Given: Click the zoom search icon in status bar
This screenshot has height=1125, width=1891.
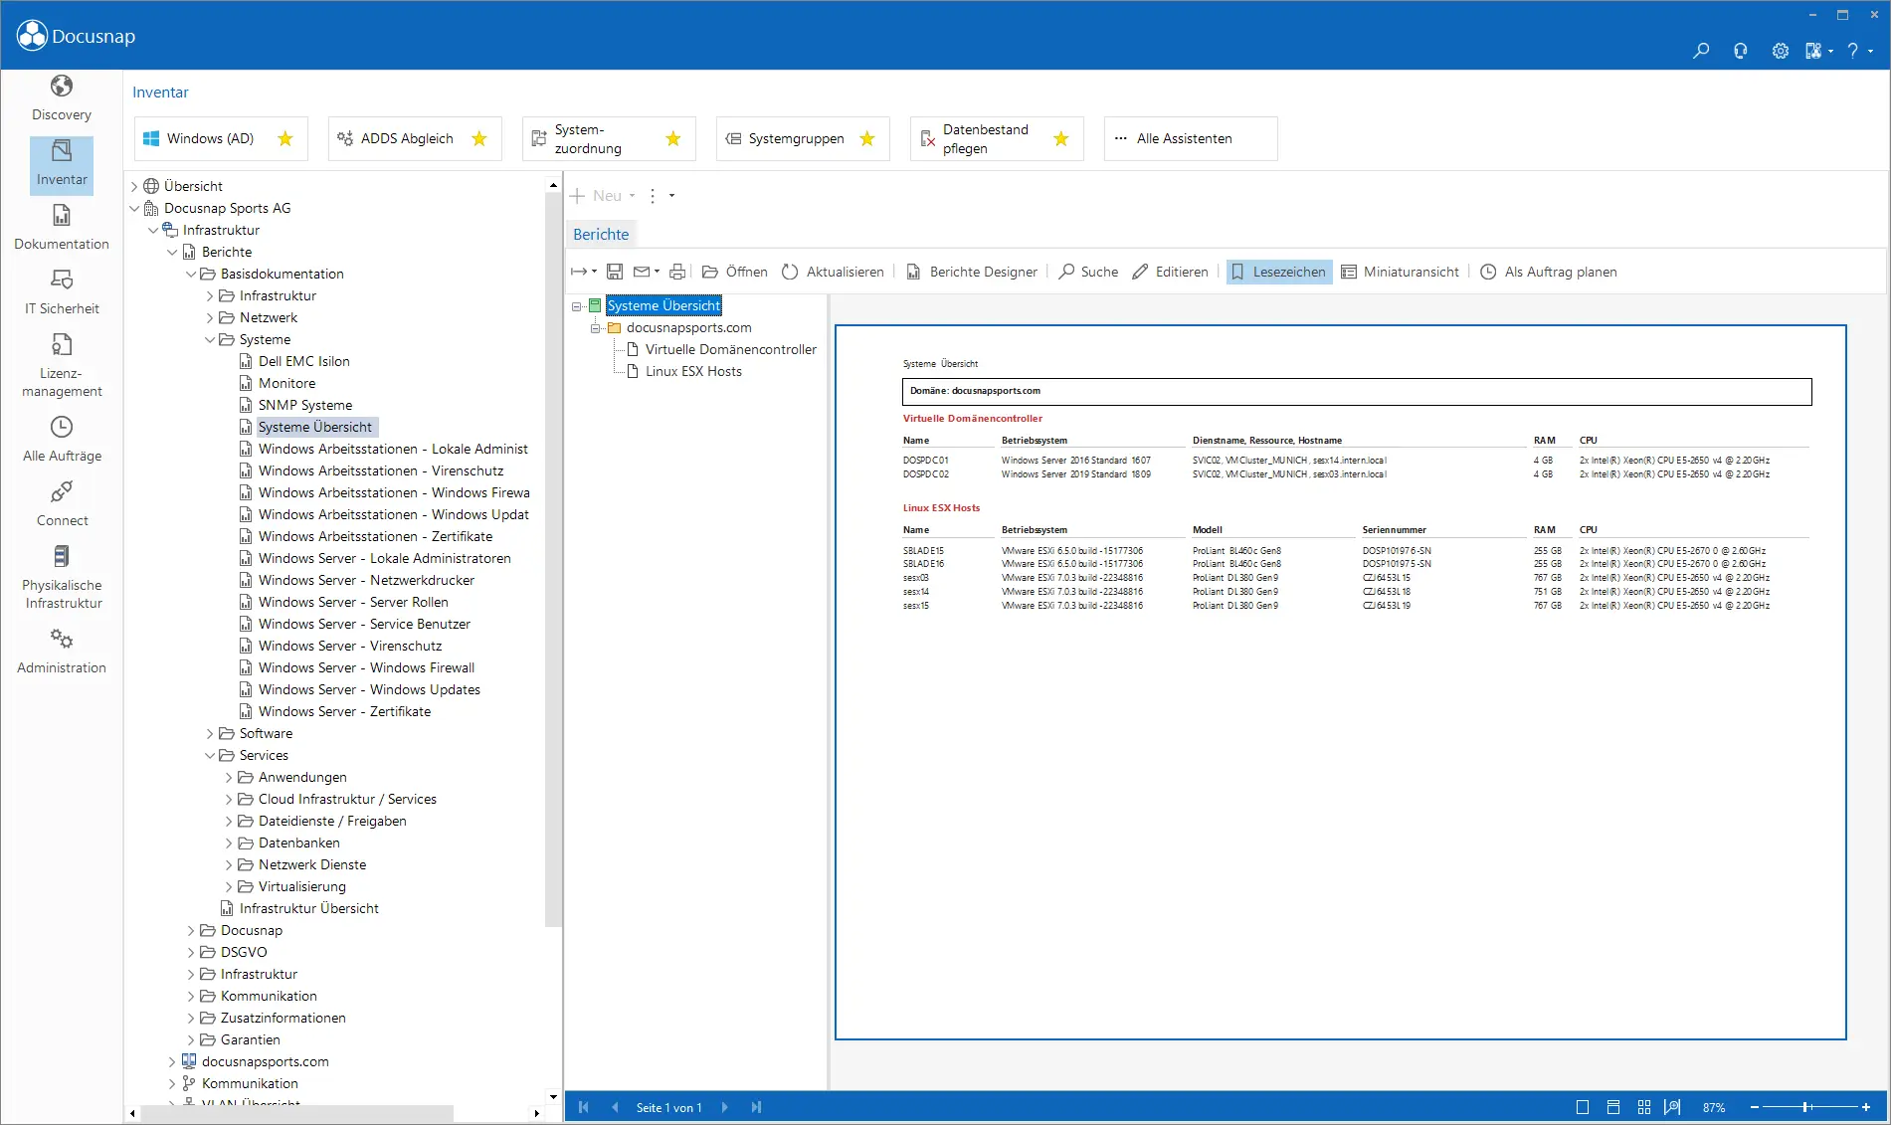Looking at the screenshot, I should click(1673, 1107).
